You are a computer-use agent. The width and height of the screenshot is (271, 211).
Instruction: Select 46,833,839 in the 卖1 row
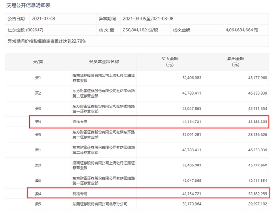click(257, 150)
